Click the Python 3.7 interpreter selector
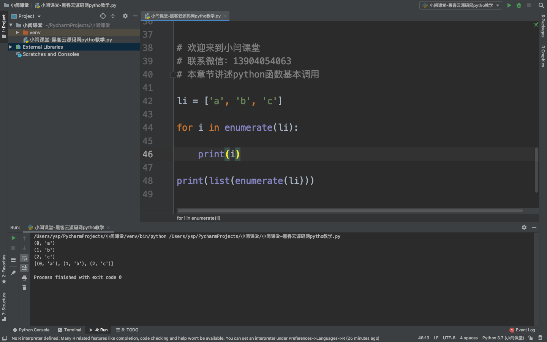Viewport: 547px width, 342px height. click(x=503, y=338)
